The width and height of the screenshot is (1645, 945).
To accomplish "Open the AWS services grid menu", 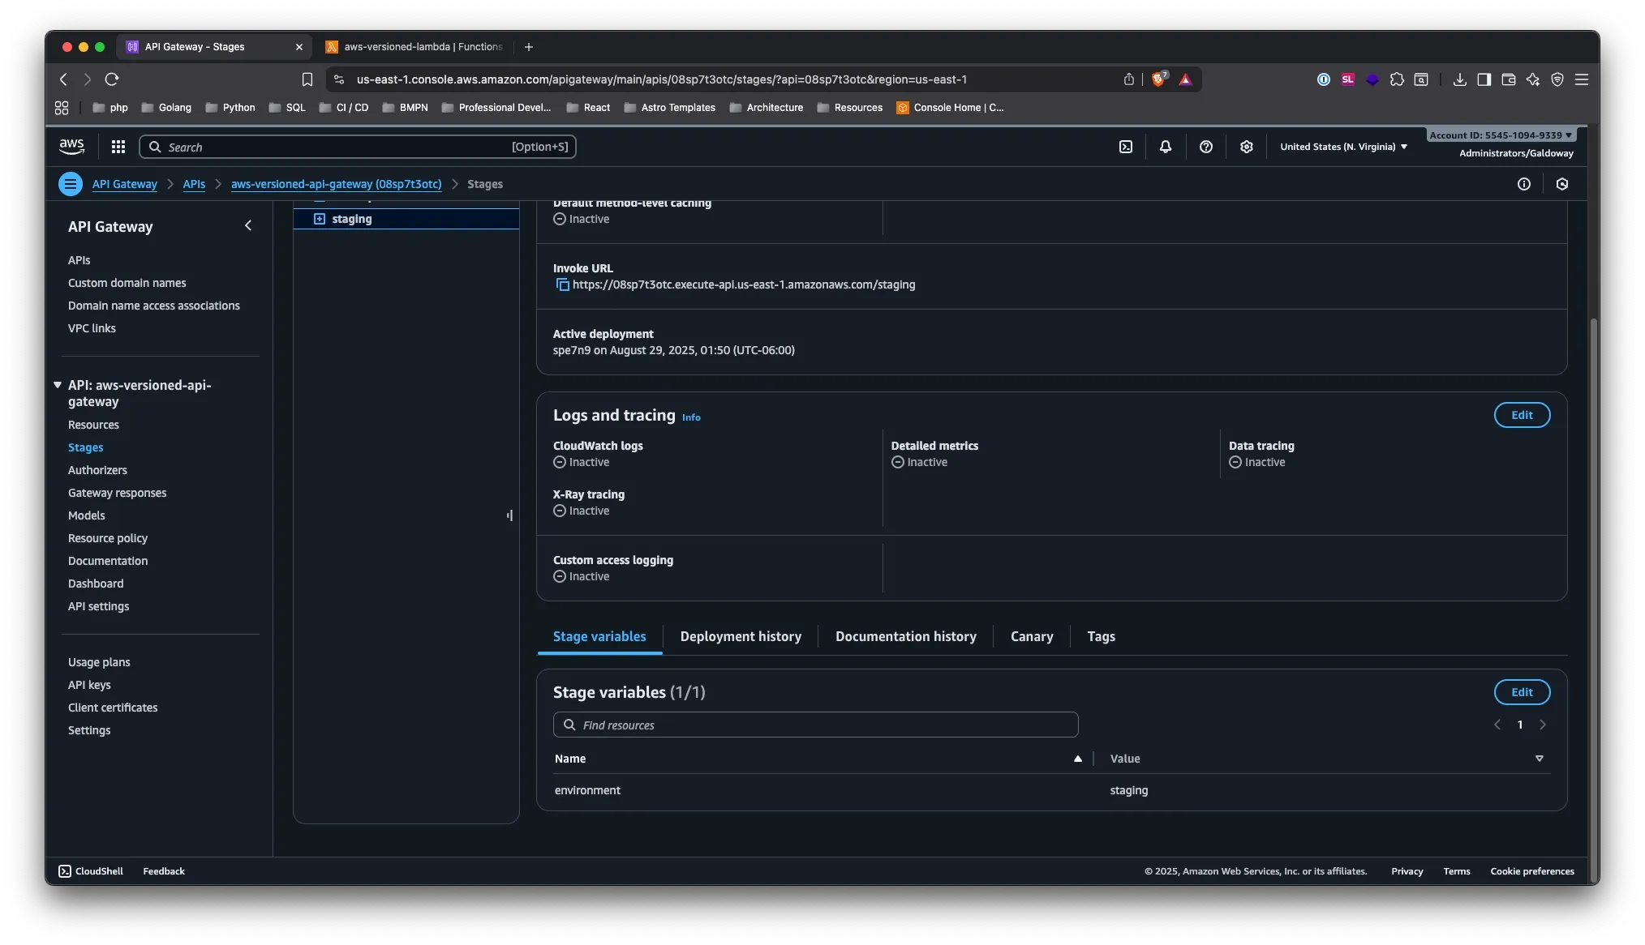I will (x=118, y=147).
